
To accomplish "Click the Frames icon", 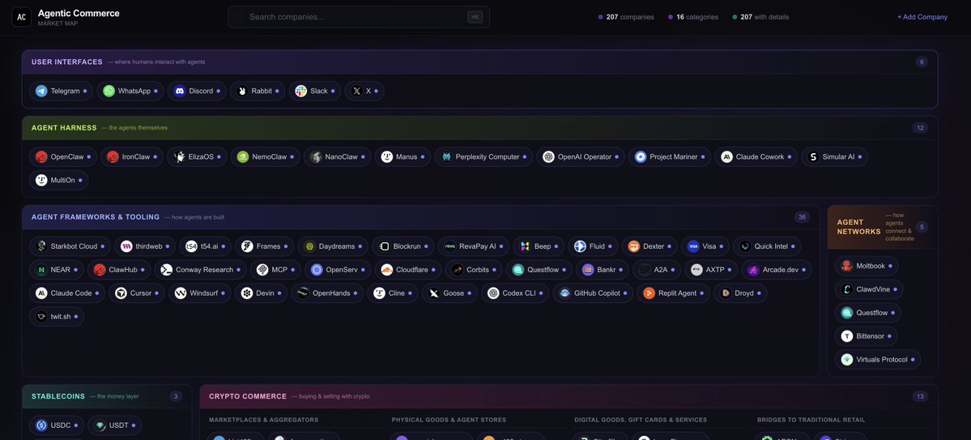I will pyautogui.click(x=247, y=246).
